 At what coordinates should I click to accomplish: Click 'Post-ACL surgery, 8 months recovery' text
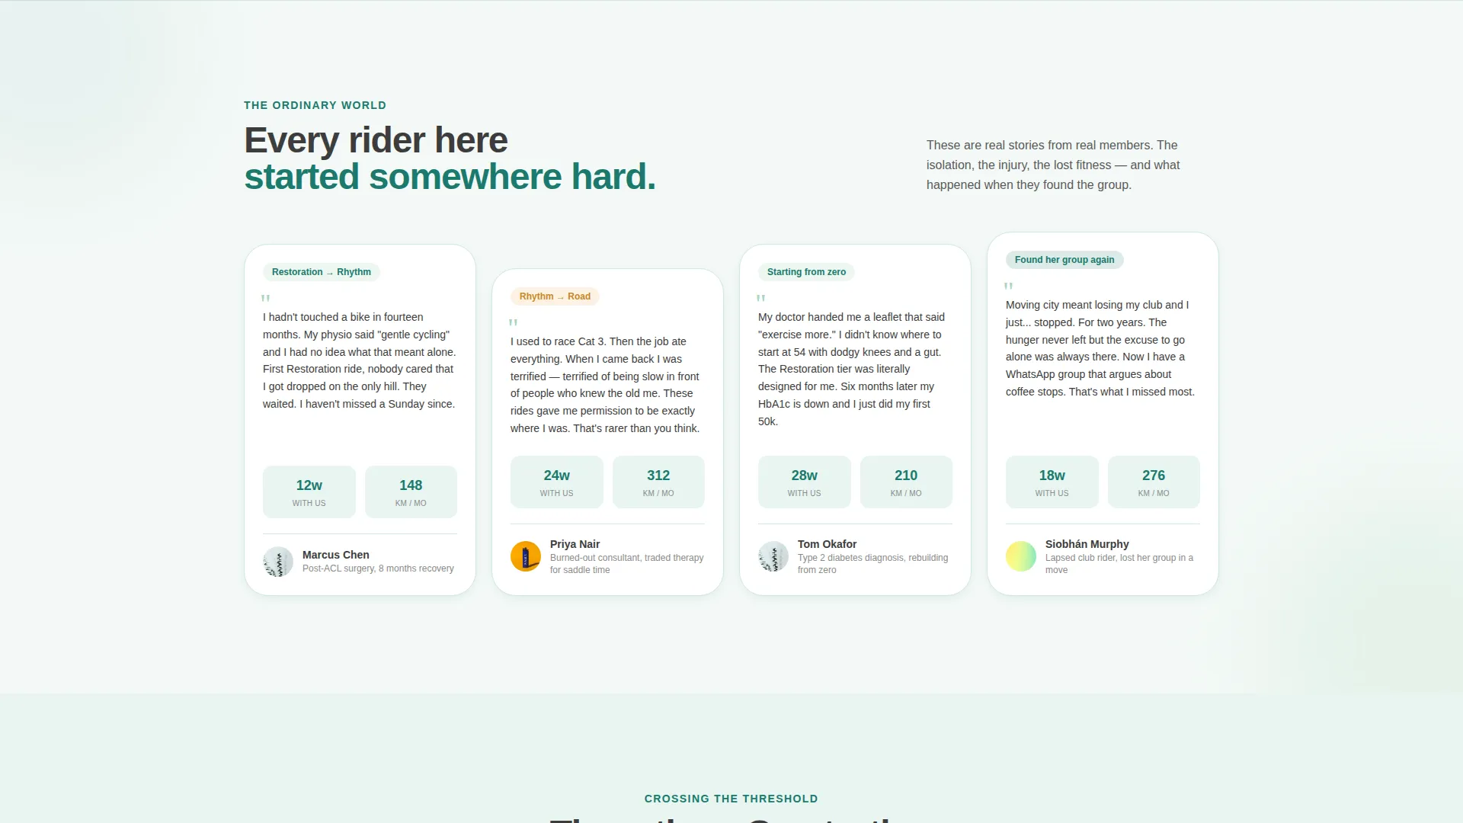pos(378,568)
